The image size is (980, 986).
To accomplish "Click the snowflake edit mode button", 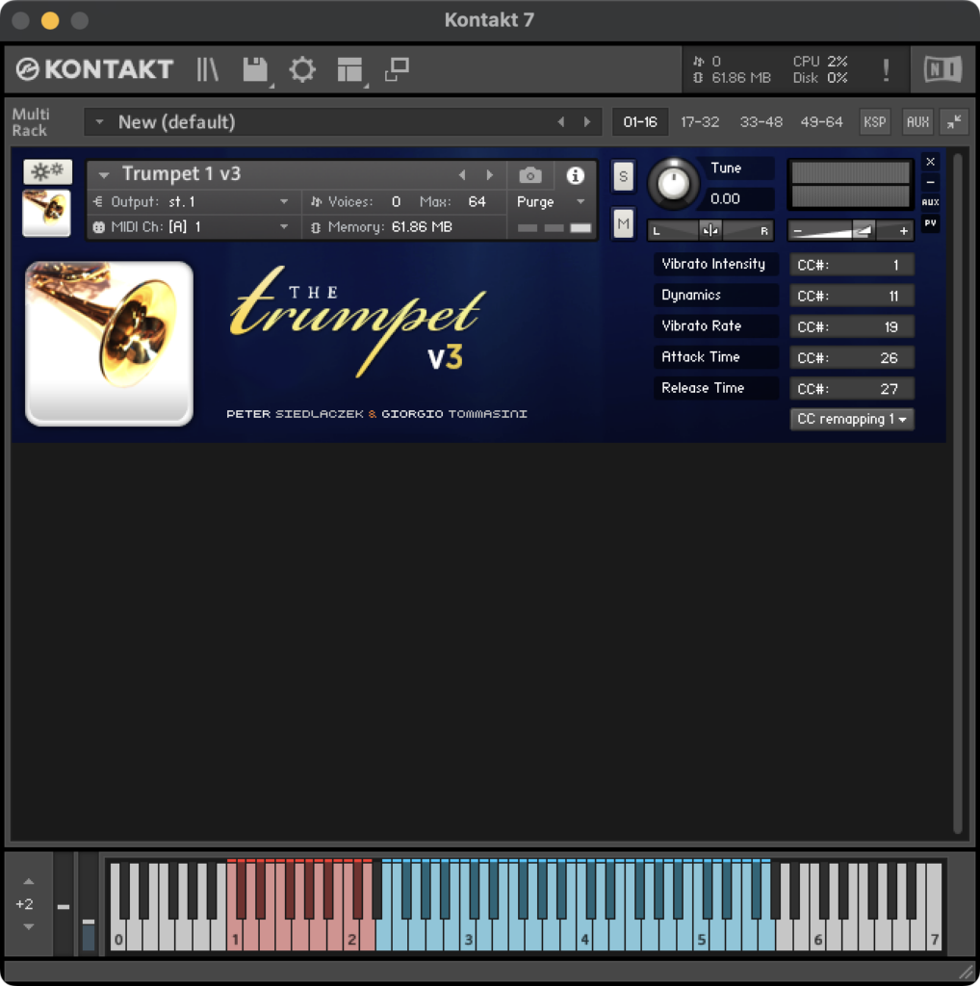I will [48, 171].
